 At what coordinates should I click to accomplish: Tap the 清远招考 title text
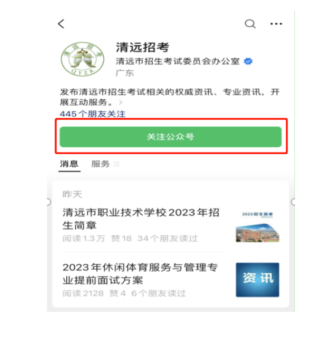click(x=143, y=48)
